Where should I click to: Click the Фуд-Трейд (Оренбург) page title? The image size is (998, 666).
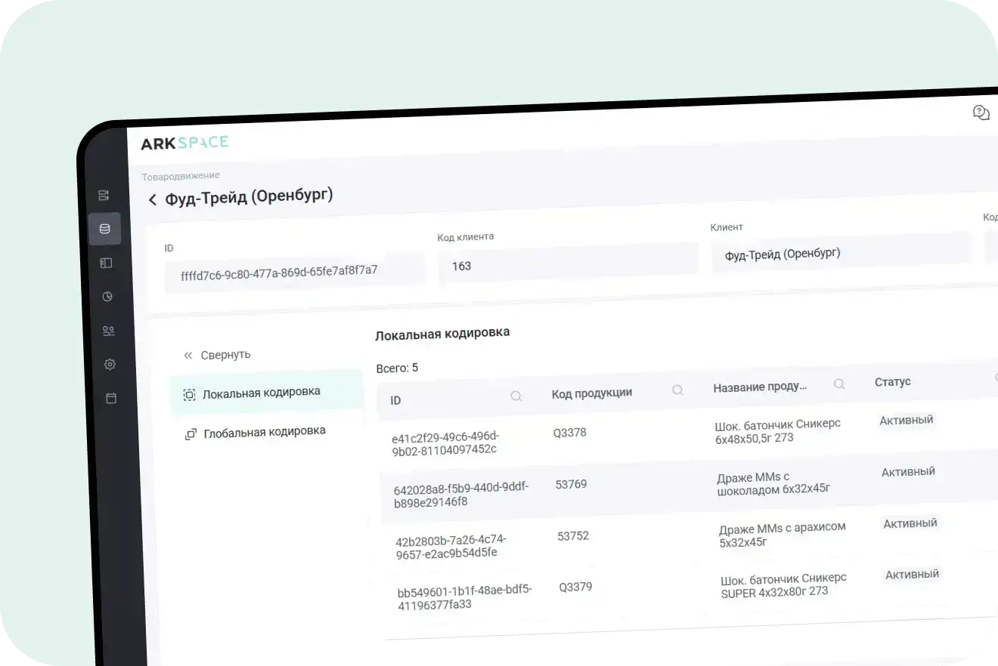(x=249, y=196)
